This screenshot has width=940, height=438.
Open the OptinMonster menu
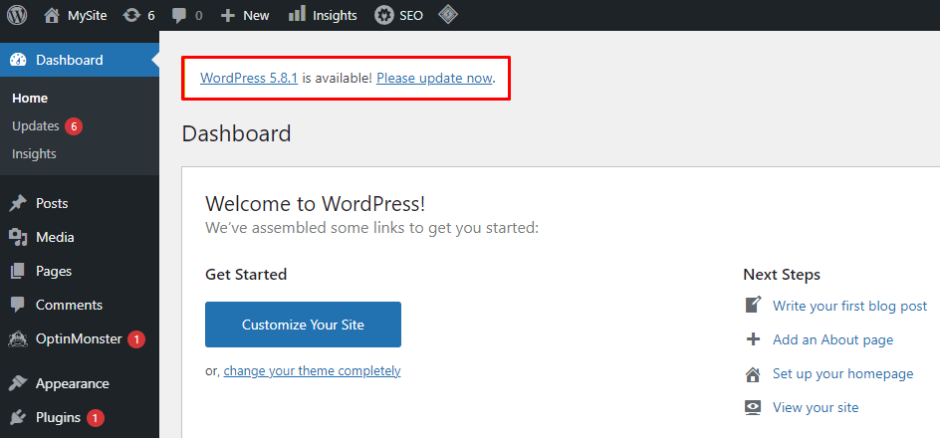click(x=79, y=338)
